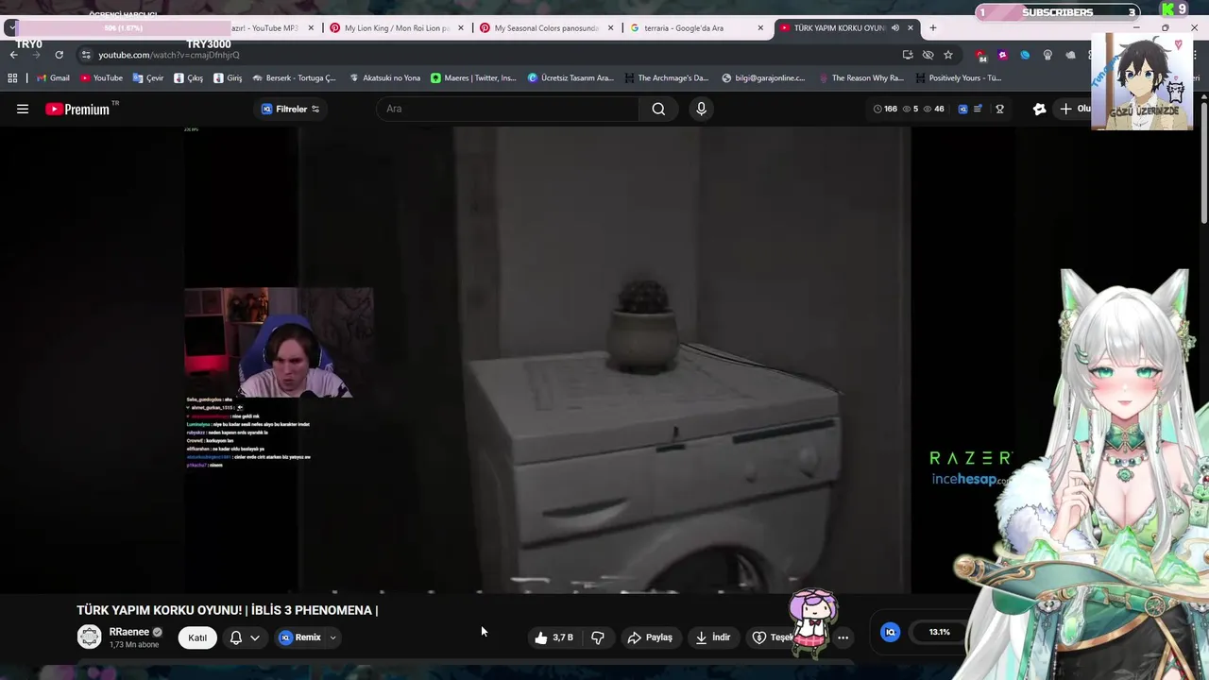Image resolution: width=1209 pixels, height=680 pixels.
Task: Close the terraria Google tab
Action: click(x=760, y=27)
